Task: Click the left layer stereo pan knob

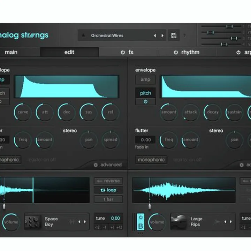Action: click(89, 140)
